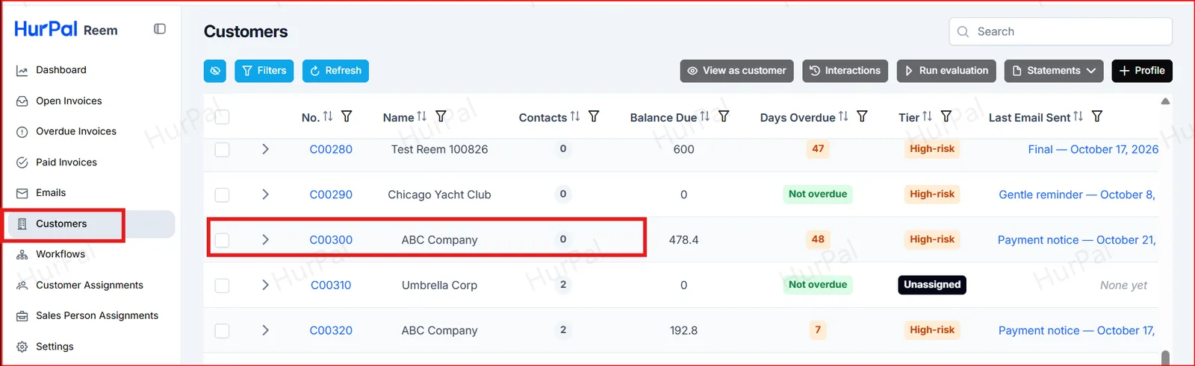Click the 478.4 balance cell
Image resolution: width=1195 pixels, height=366 pixels.
click(684, 240)
